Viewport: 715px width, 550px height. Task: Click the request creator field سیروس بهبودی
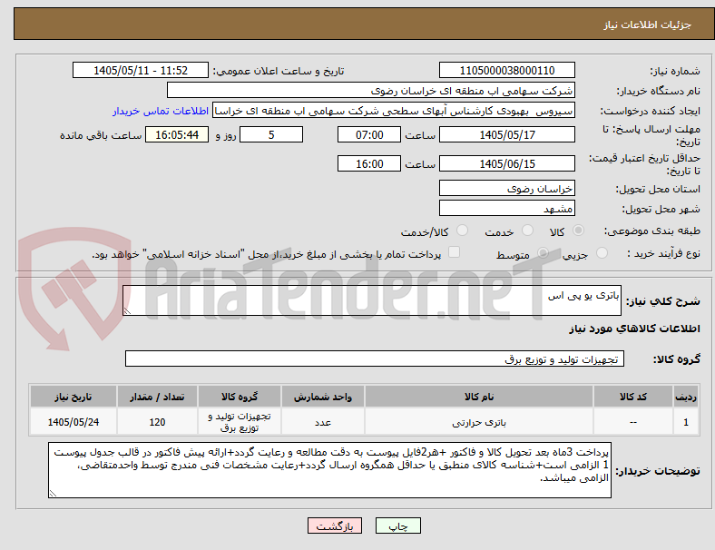394,111
